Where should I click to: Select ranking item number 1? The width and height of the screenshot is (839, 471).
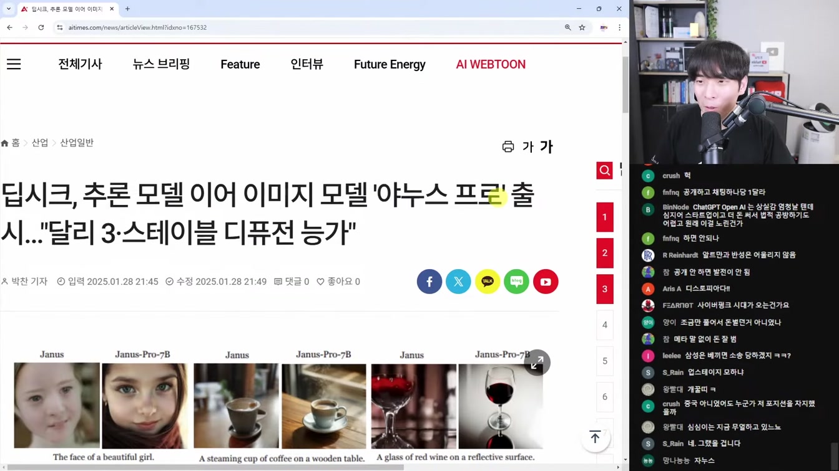pos(604,217)
